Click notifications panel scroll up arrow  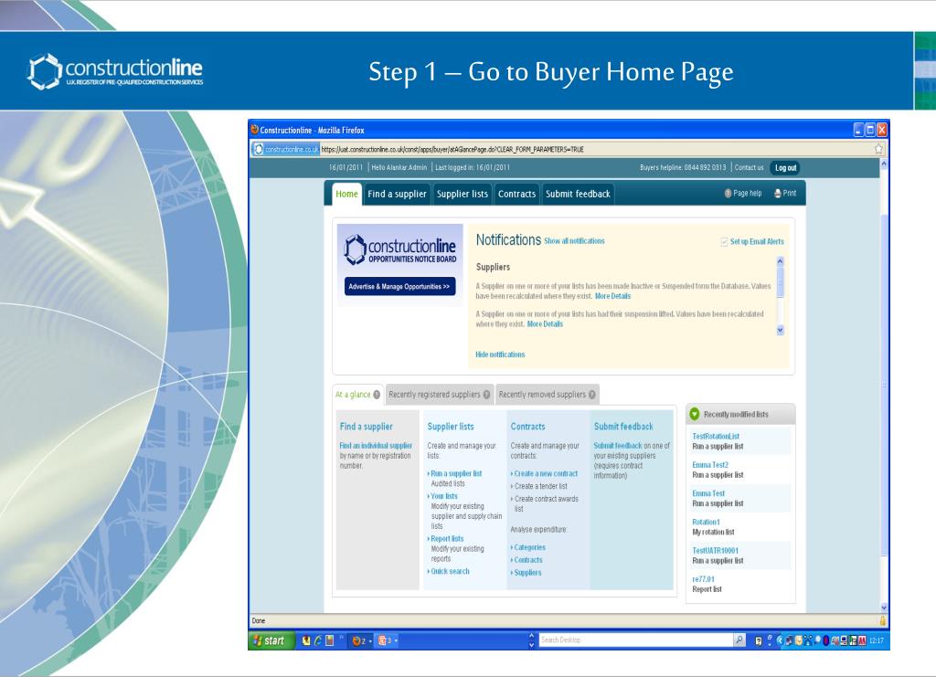coord(781,261)
